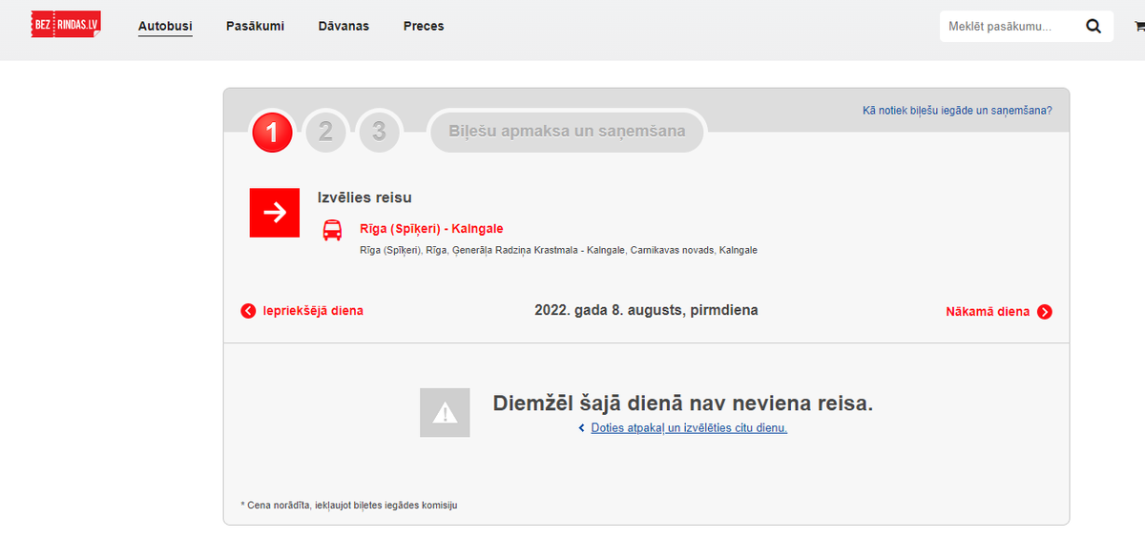The height and width of the screenshot is (538, 1145).
Task: Select step 3 circle
Action: pos(379,132)
